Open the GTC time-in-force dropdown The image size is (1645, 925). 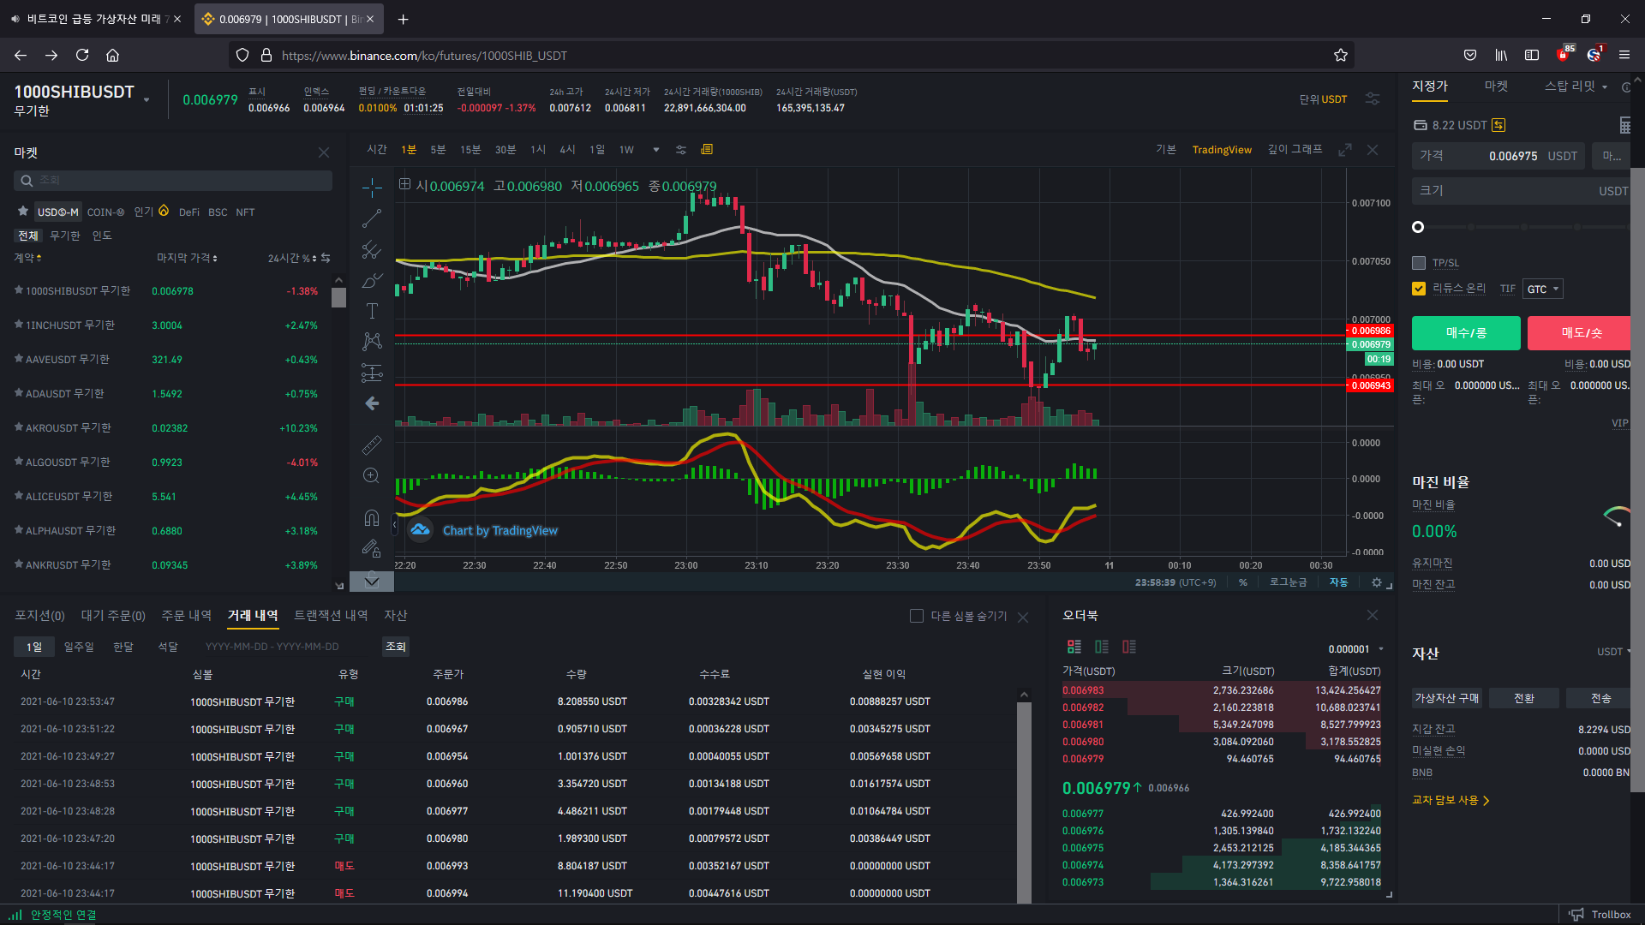tap(1542, 289)
